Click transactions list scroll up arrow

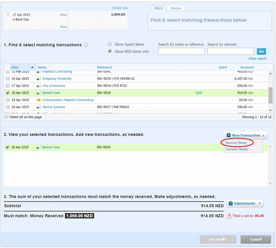(271, 74)
